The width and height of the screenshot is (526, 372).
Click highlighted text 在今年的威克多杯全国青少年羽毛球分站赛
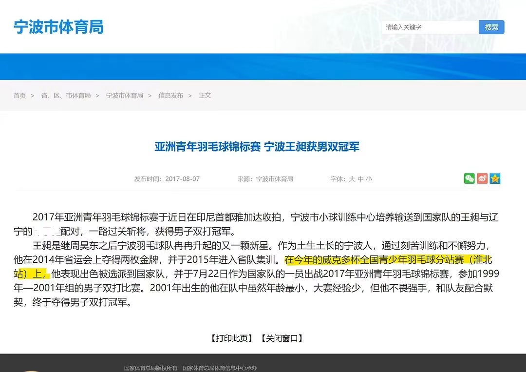click(x=374, y=260)
